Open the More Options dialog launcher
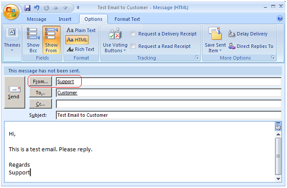The height and width of the screenshot is (188, 287). click(x=273, y=58)
